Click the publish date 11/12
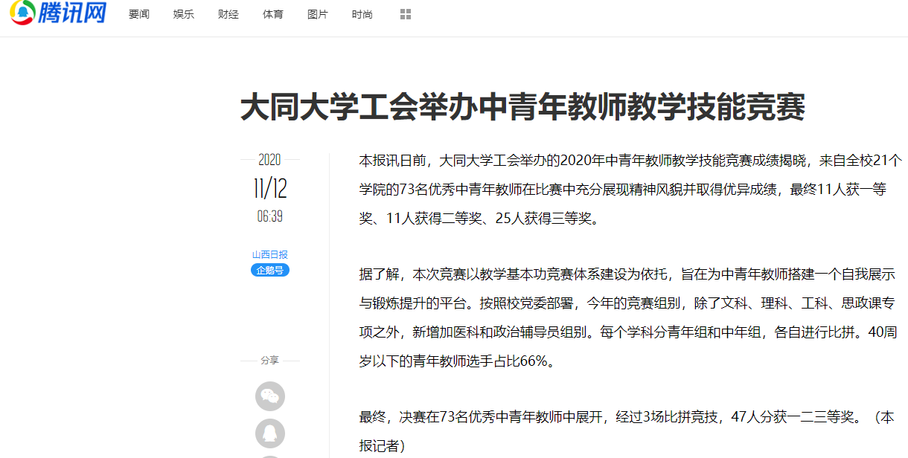Screen dimensions: 908x458 [270, 188]
